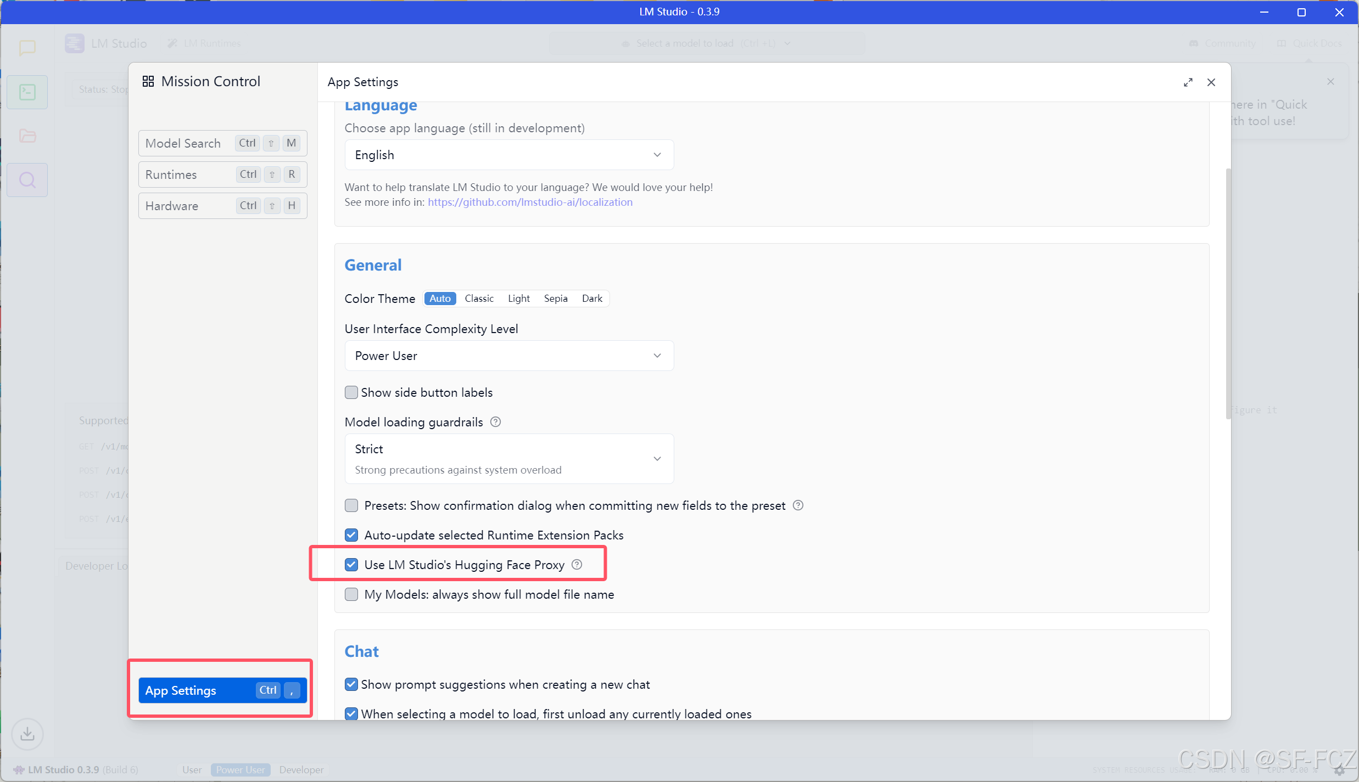Uncheck Use LM Studio's Hugging Face Proxy
The width and height of the screenshot is (1359, 782).
(351, 565)
